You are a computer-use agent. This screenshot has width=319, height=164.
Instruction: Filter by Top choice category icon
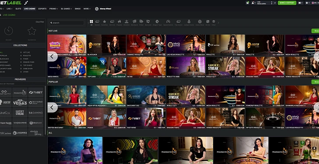point(178,21)
